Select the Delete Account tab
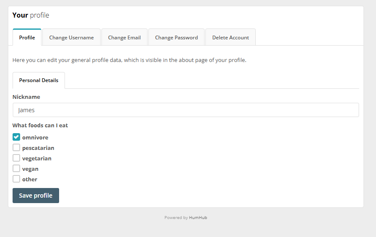 coord(230,37)
